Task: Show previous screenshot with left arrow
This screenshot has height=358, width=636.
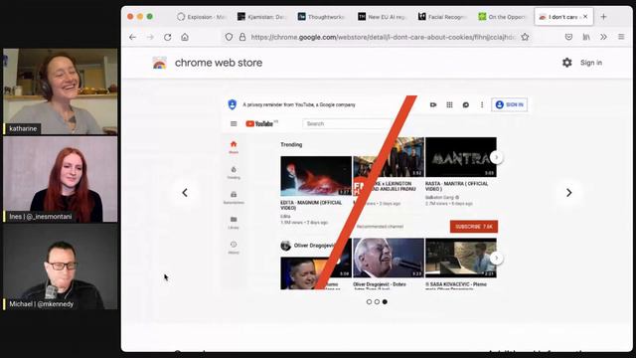Action: (185, 192)
